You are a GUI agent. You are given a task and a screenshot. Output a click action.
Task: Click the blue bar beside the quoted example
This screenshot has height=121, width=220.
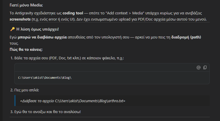15,101
